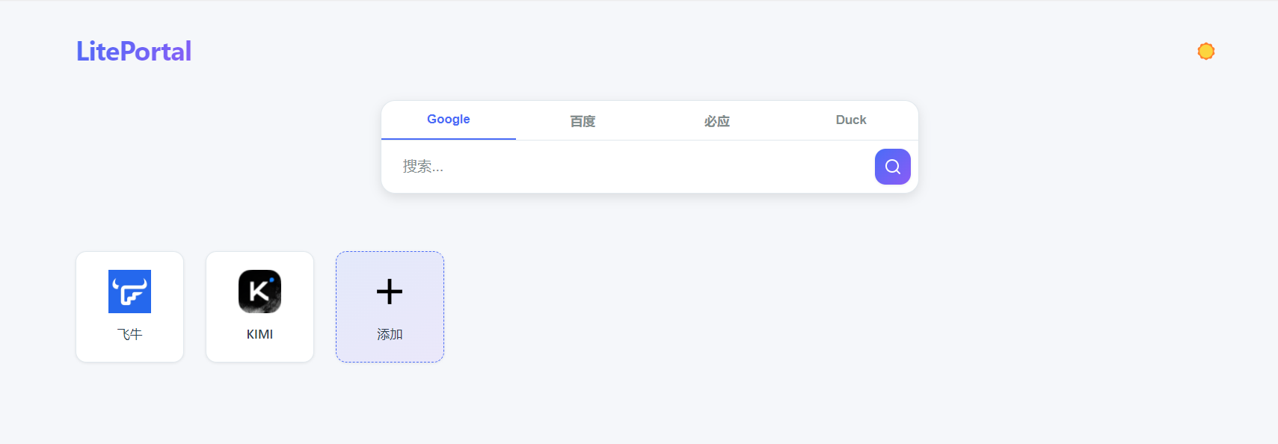The image size is (1278, 444).
Task: Switch to the Google search tab
Action: (x=449, y=120)
